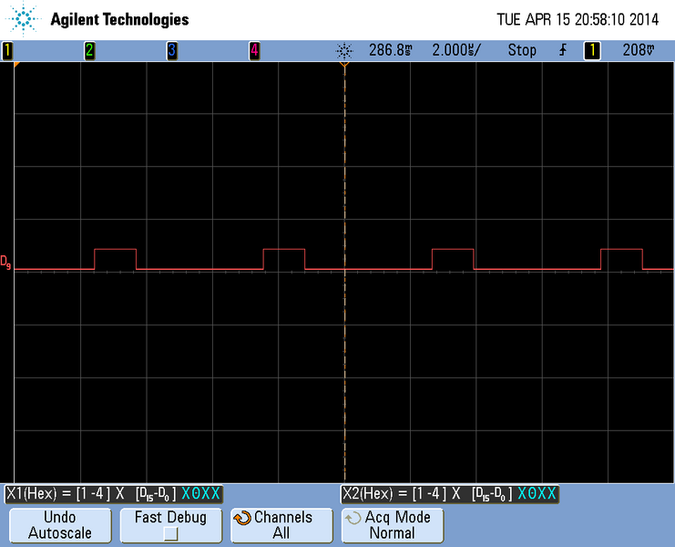Viewport: 675px width, 547px height.
Task: Select channel 1 indicator in status bar
Action: point(7,51)
